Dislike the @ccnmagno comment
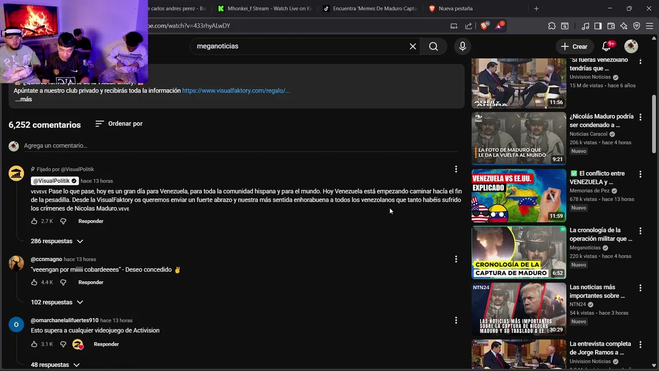The height and width of the screenshot is (371, 659). coord(63,282)
